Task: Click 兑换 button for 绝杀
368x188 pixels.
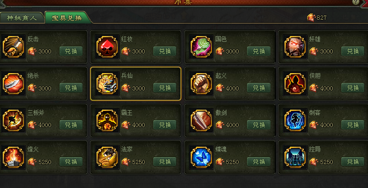Action: [x=71, y=88]
